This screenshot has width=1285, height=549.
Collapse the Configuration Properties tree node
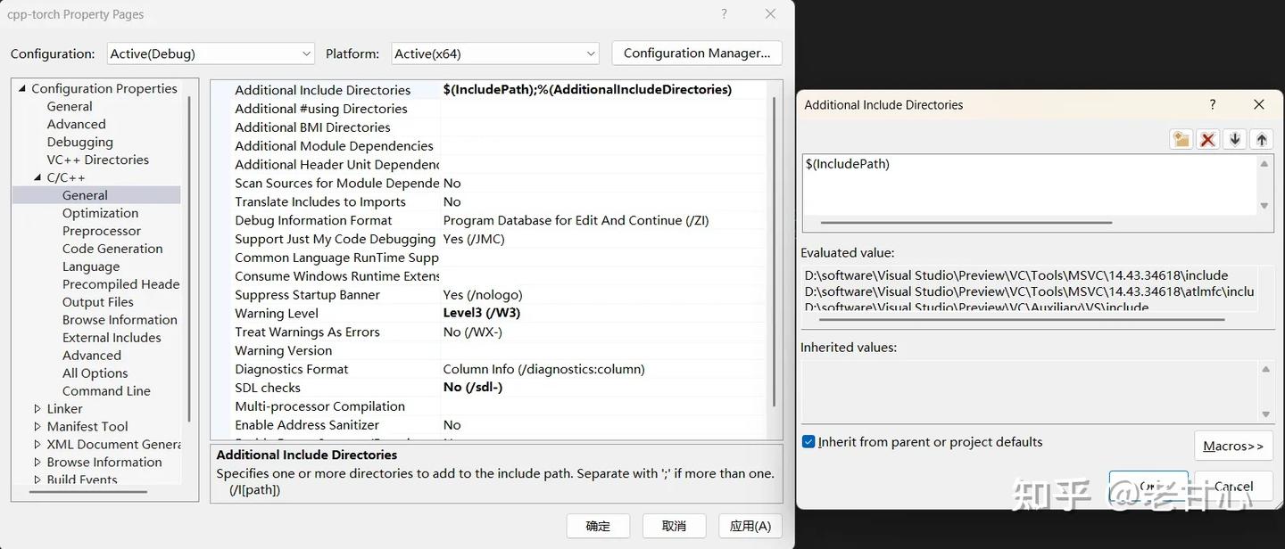tap(22, 88)
